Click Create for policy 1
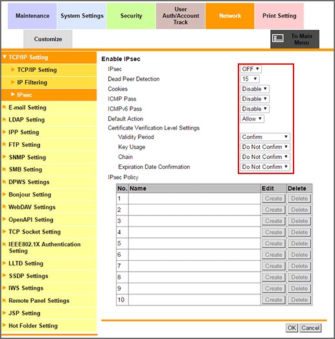The width and height of the screenshot is (335, 339). coord(273,199)
